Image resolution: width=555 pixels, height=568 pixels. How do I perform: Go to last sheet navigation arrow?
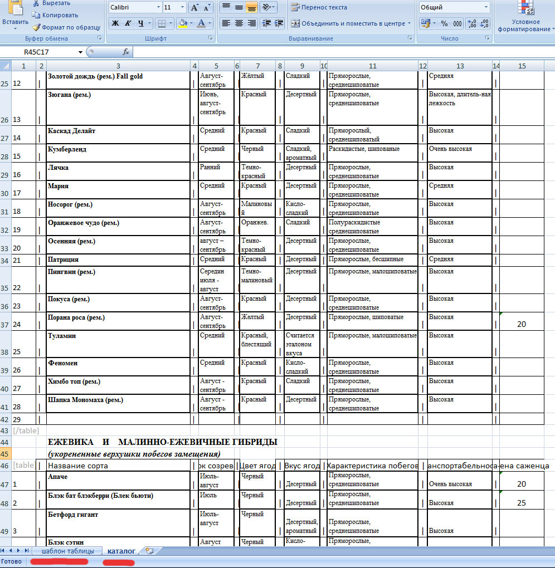pos(26,551)
